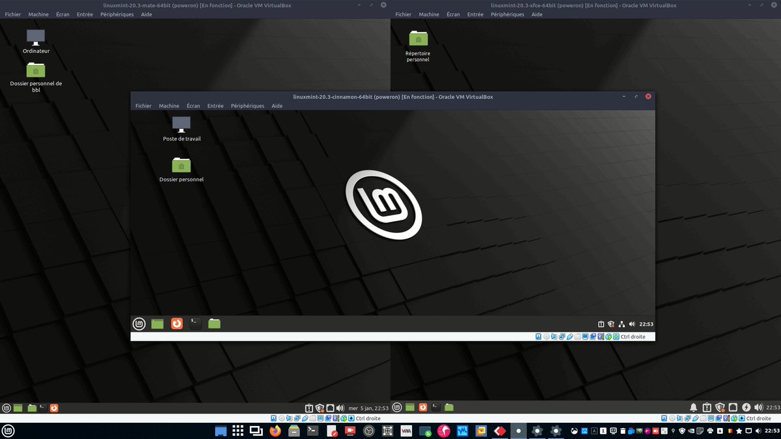The image size is (781, 439).
Task: Open file manager on host taskbar
Action: tap(294, 431)
